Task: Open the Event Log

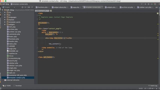Action: 153,86
